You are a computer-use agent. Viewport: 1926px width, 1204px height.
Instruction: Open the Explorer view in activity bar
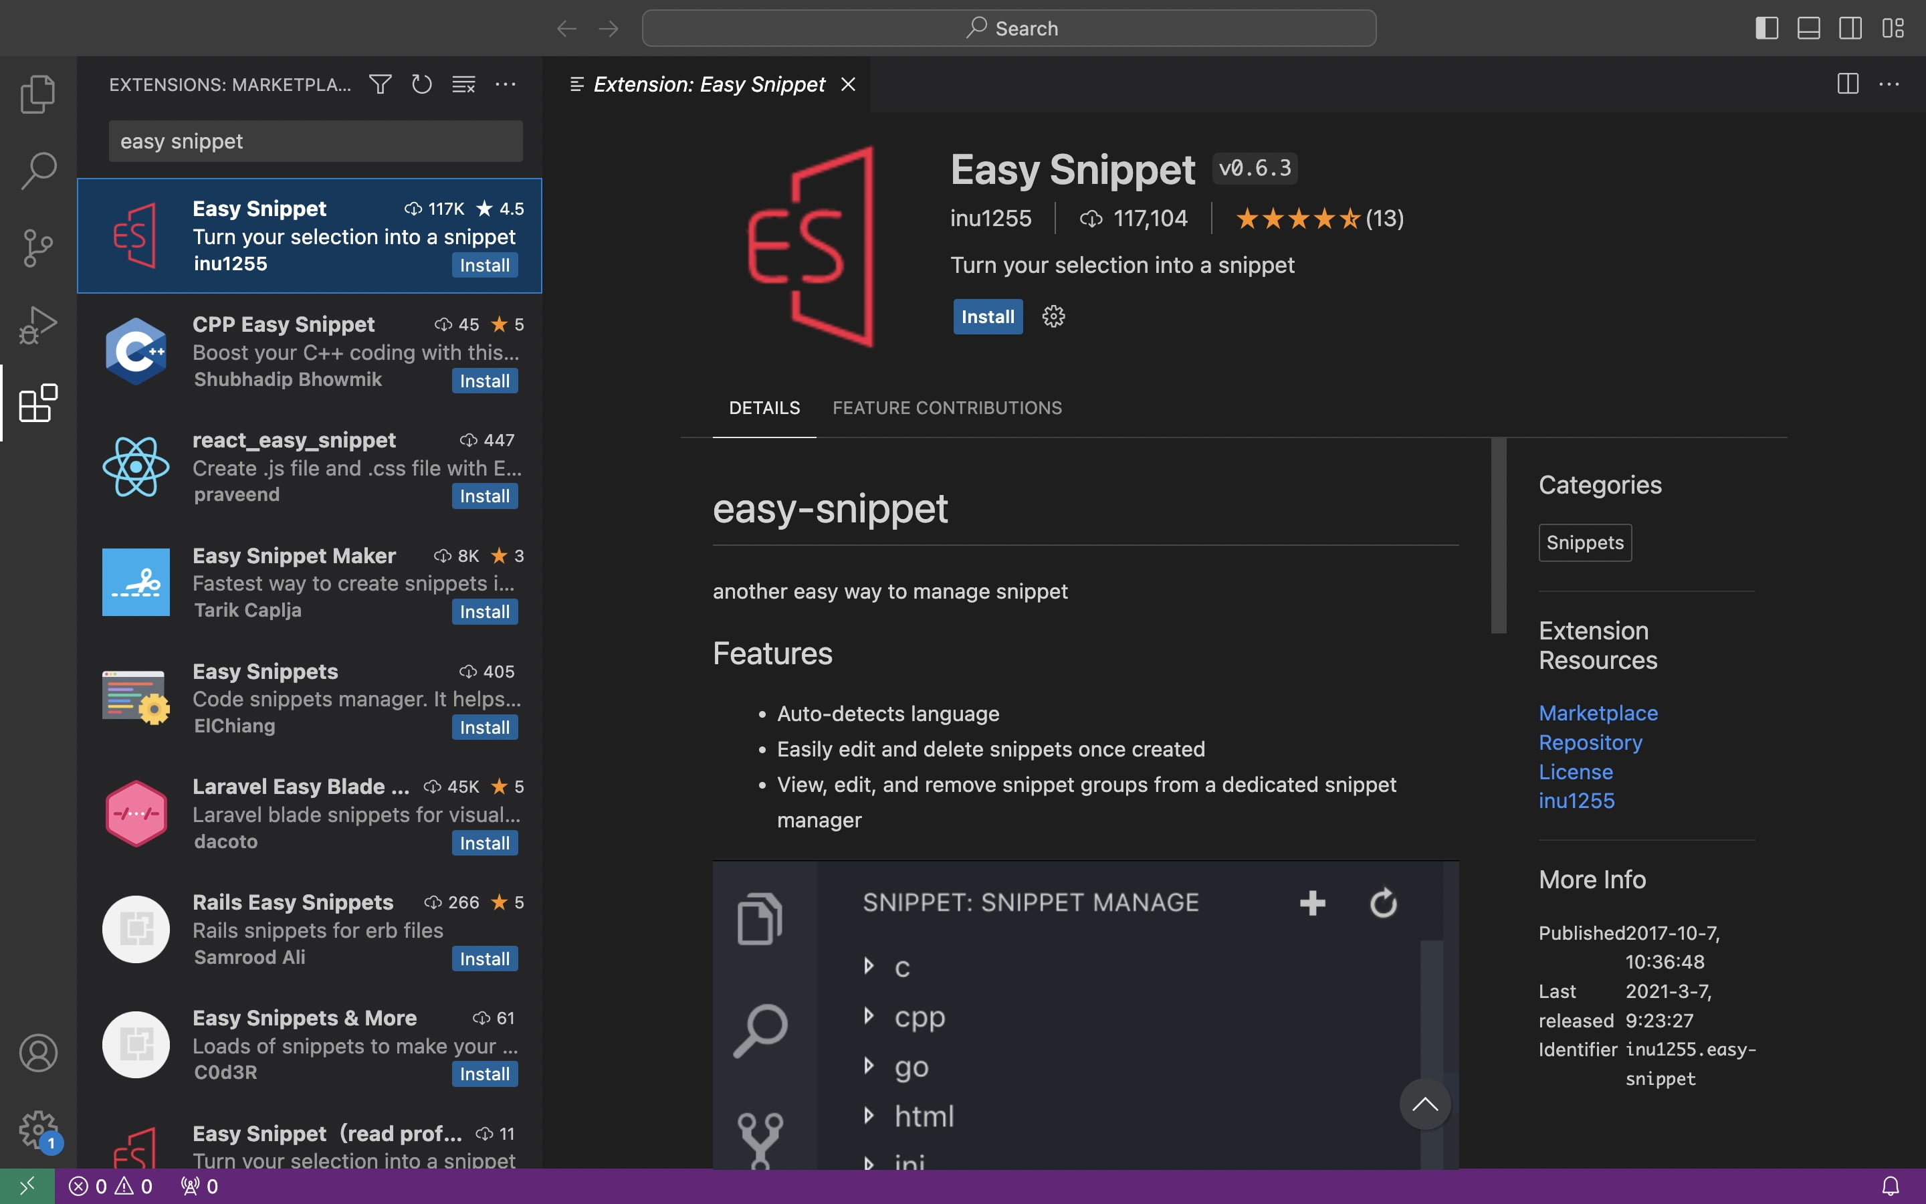pyautogui.click(x=37, y=94)
